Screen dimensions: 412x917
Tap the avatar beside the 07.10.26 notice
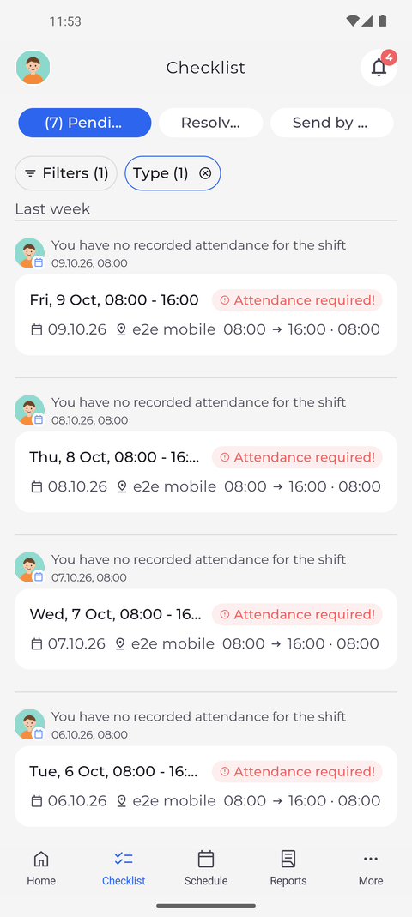coord(29,567)
